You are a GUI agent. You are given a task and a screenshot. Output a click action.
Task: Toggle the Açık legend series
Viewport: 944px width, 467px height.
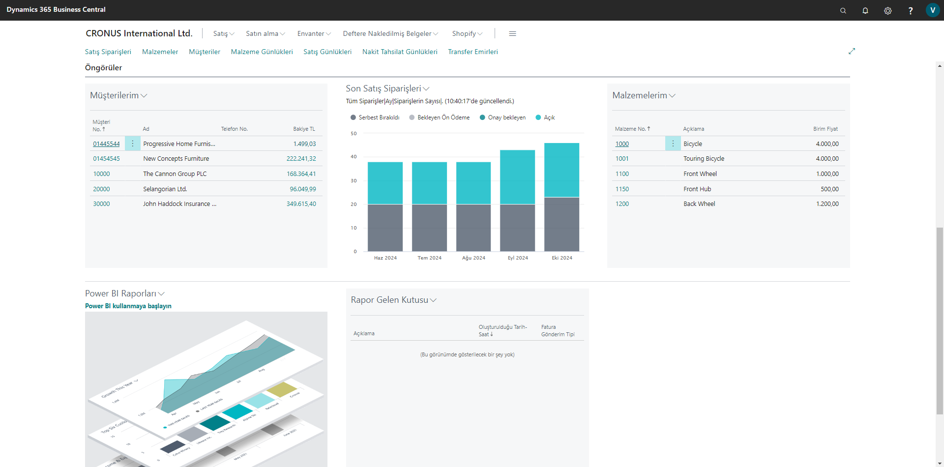point(545,117)
